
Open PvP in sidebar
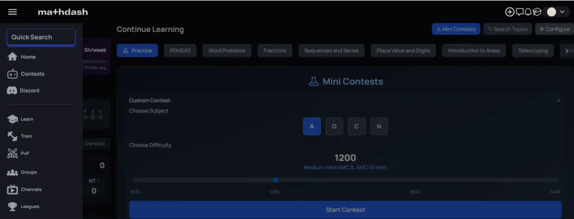[x=18, y=153]
